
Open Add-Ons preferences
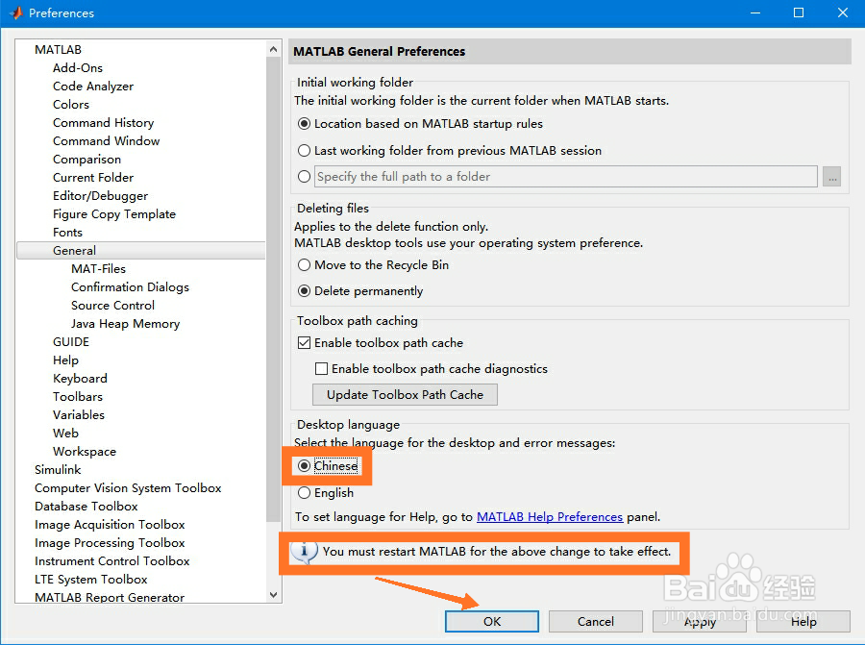tap(78, 68)
